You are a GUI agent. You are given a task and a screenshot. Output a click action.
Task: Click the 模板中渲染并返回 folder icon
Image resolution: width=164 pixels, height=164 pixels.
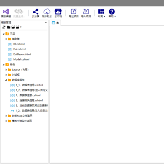click(10, 121)
